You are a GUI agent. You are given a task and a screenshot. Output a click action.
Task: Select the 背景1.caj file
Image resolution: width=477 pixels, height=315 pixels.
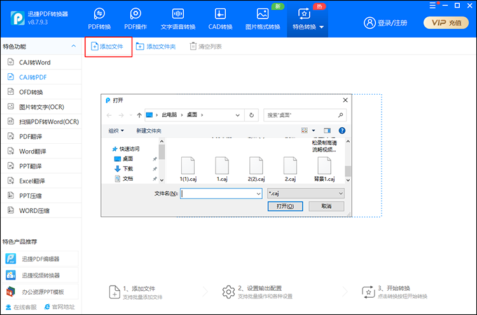[x=324, y=169]
